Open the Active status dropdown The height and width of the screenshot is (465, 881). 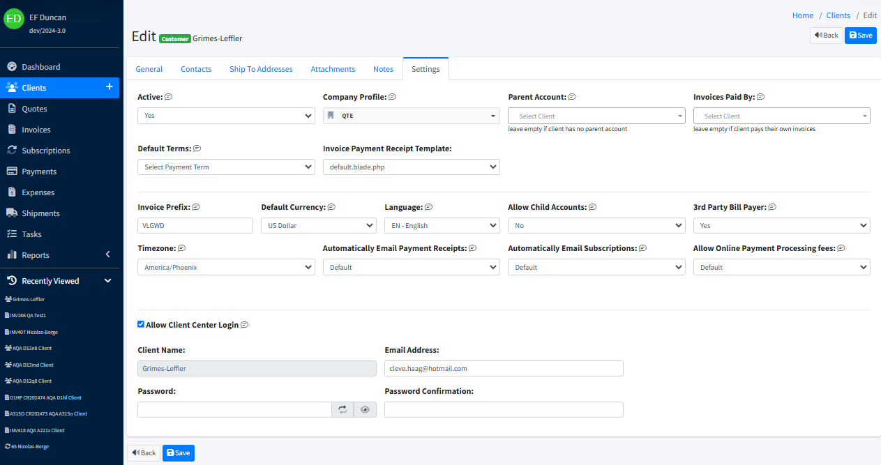point(226,116)
